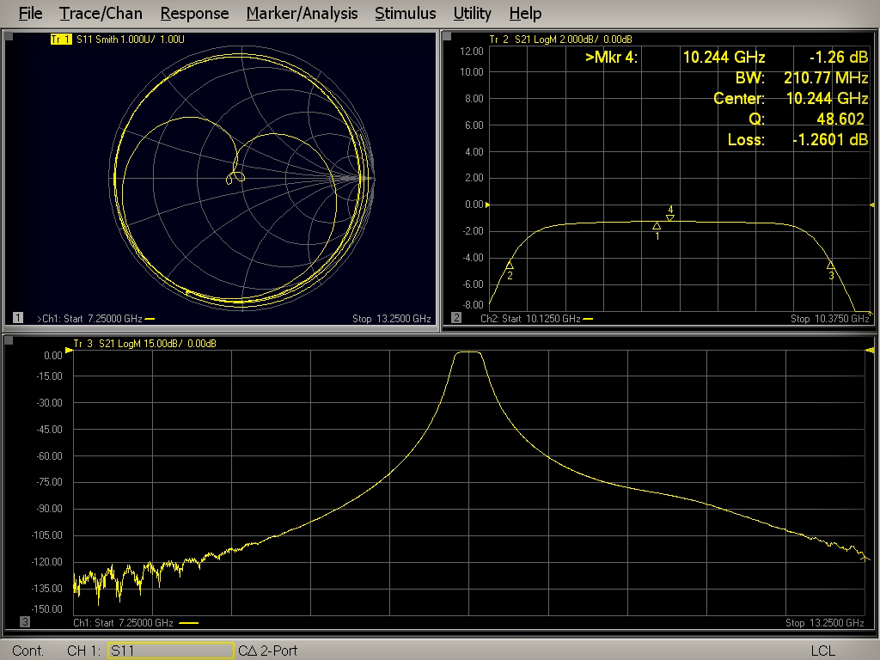Click the Mkr 4 readout label
This screenshot has width=880, height=660.
(x=611, y=58)
